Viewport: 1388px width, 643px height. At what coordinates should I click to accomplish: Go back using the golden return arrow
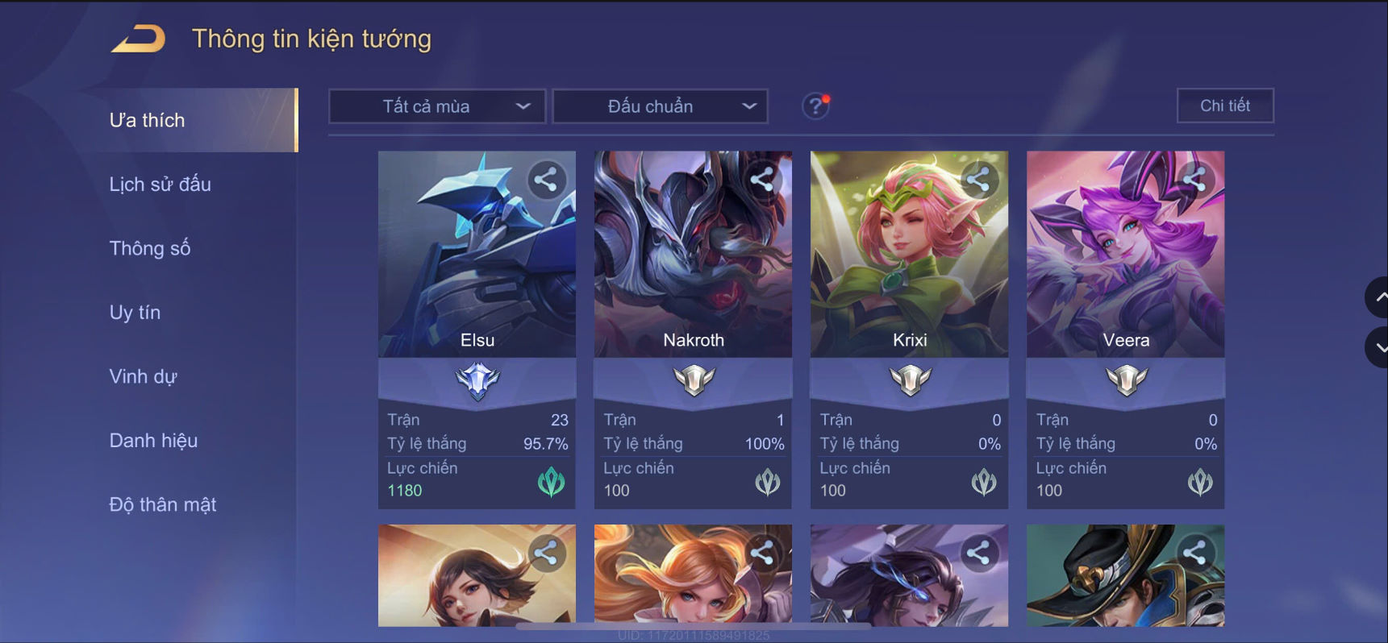coord(138,39)
